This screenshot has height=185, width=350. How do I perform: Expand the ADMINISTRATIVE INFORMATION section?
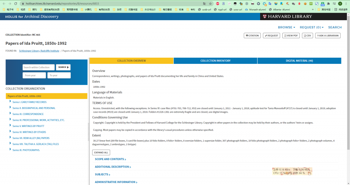pyautogui.click(x=116, y=182)
